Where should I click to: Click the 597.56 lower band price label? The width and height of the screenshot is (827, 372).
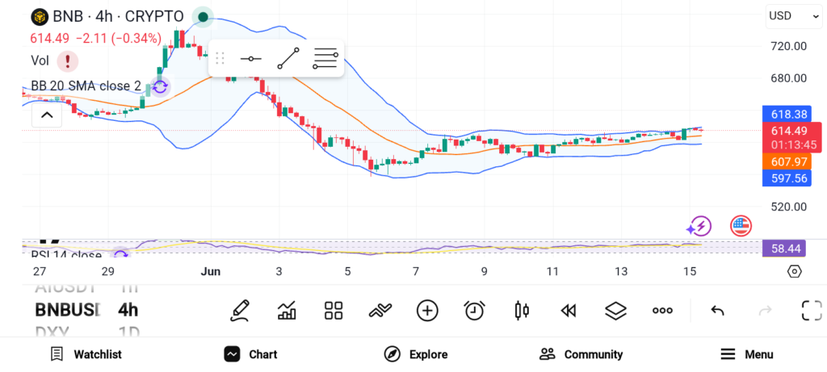point(787,178)
